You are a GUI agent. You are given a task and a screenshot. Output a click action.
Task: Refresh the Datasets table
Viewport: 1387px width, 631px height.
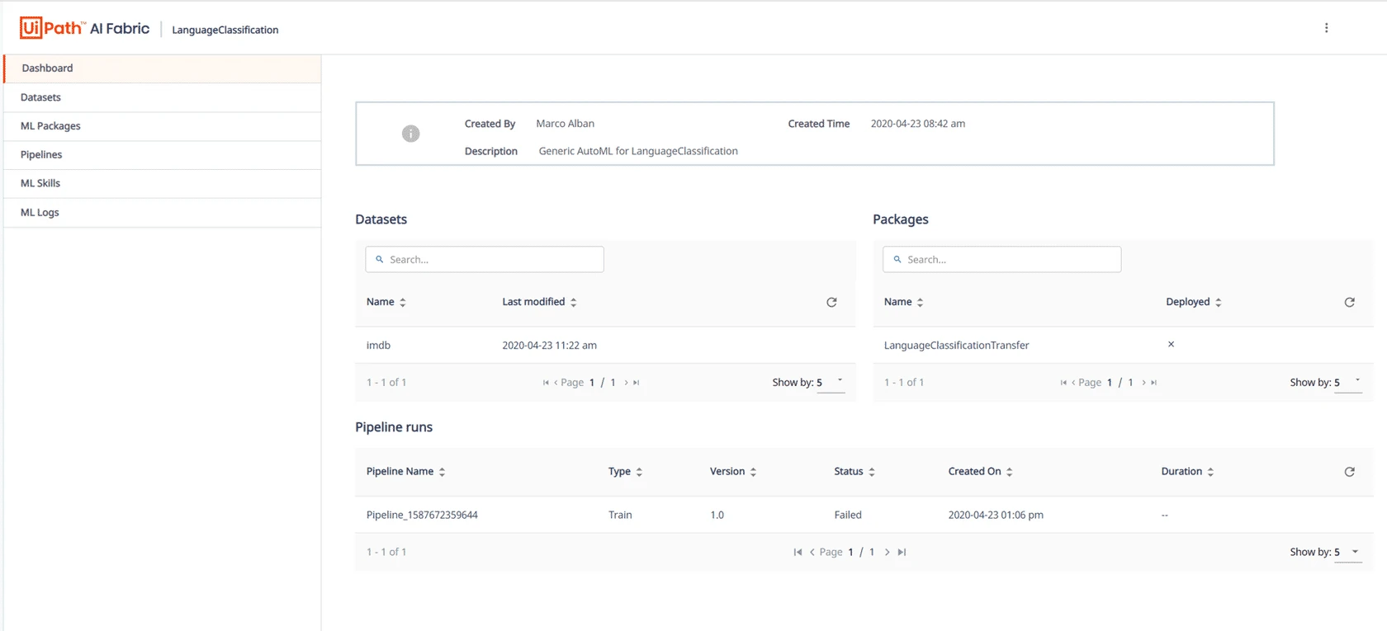tap(831, 303)
